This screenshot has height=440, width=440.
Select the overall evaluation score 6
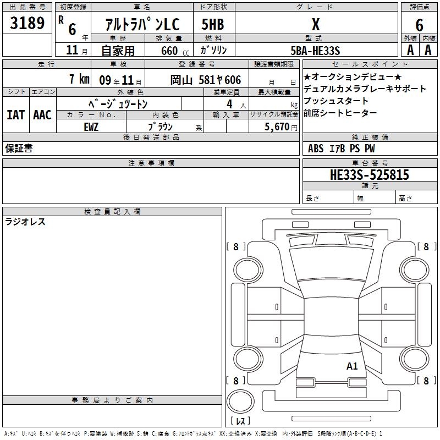point(419,25)
